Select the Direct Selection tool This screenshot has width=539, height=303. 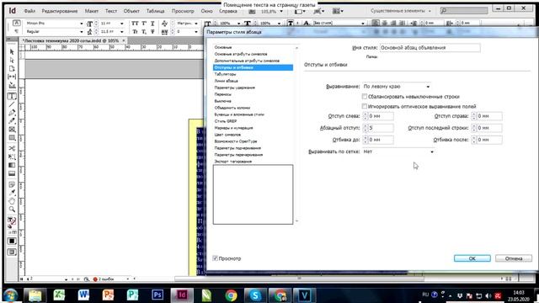(12, 60)
